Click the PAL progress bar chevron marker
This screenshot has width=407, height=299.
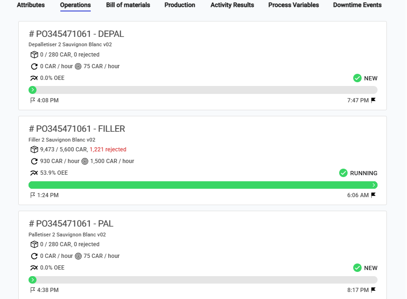[32, 280]
